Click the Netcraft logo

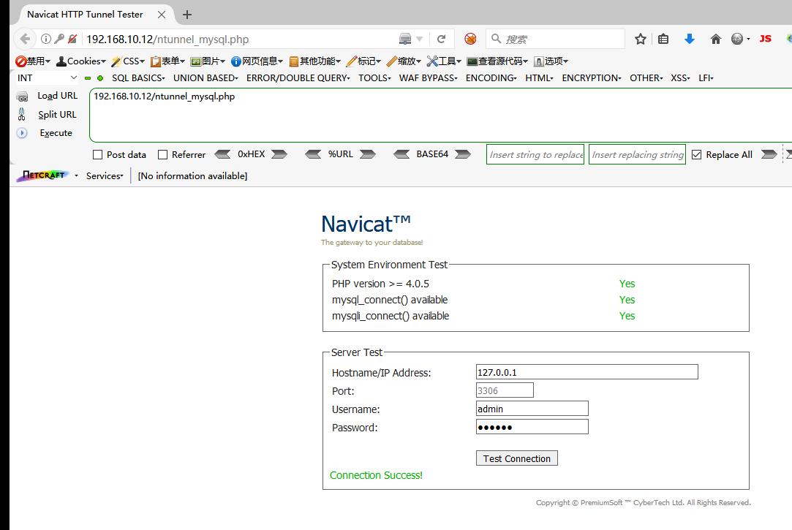pos(43,175)
